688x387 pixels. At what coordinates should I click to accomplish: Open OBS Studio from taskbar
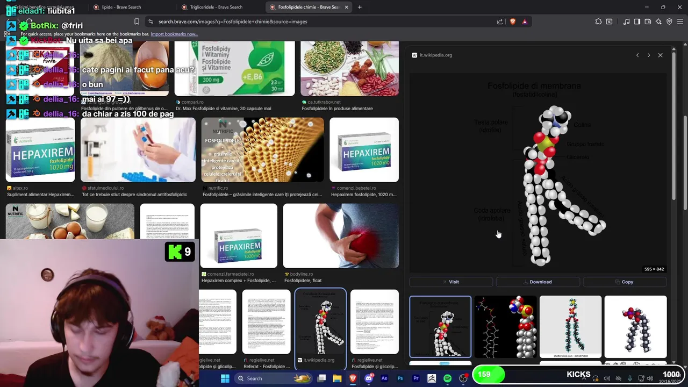(x=463, y=378)
